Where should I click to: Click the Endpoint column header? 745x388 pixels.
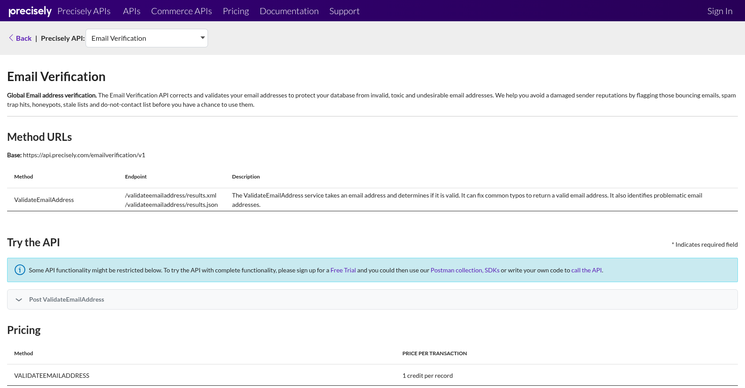pyautogui.click(x=136, y=177)
